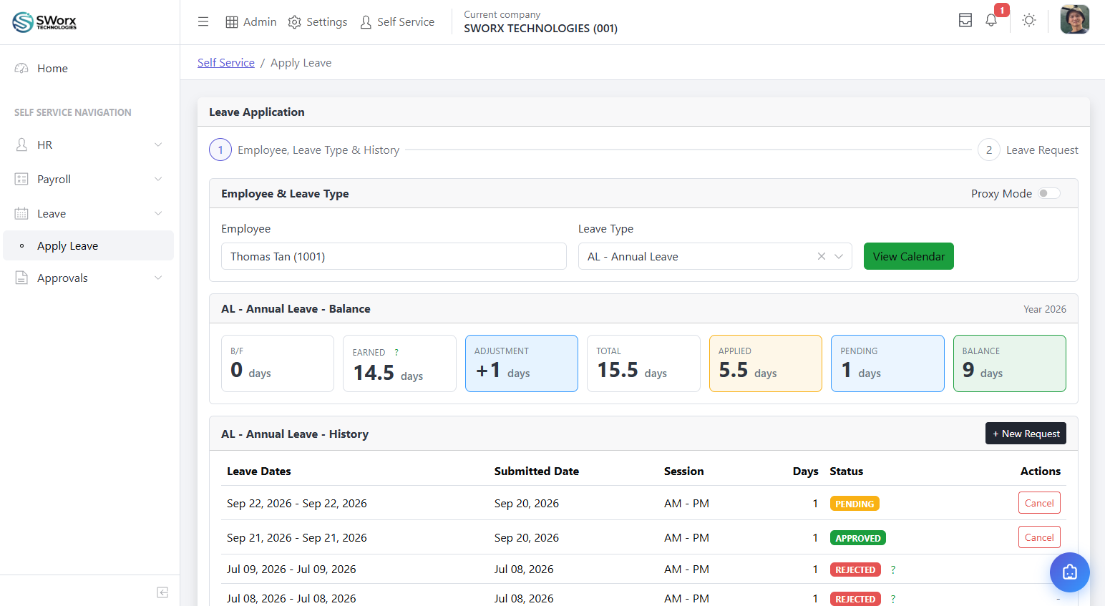Cancel the Sep 21, 2026 approved leave
The height and width of the screenshot is (606, 1105).
pos(1039,537)
